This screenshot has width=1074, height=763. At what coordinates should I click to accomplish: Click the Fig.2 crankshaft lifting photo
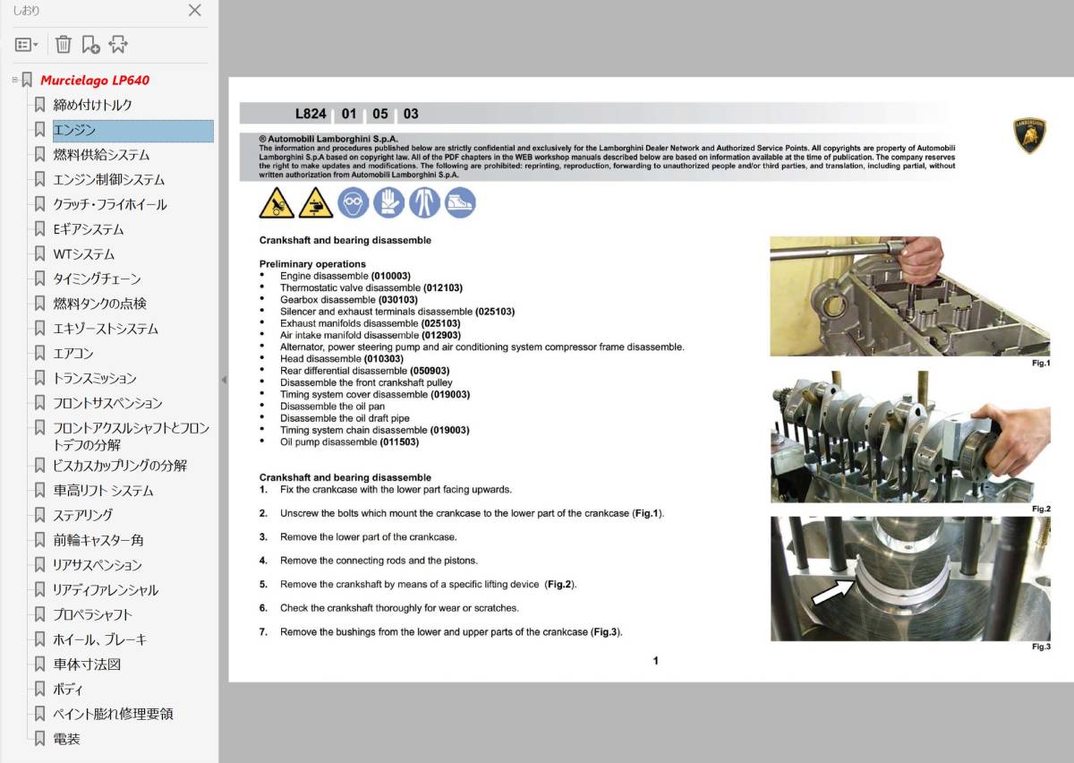pyautogui.click(x=909, y=437)
